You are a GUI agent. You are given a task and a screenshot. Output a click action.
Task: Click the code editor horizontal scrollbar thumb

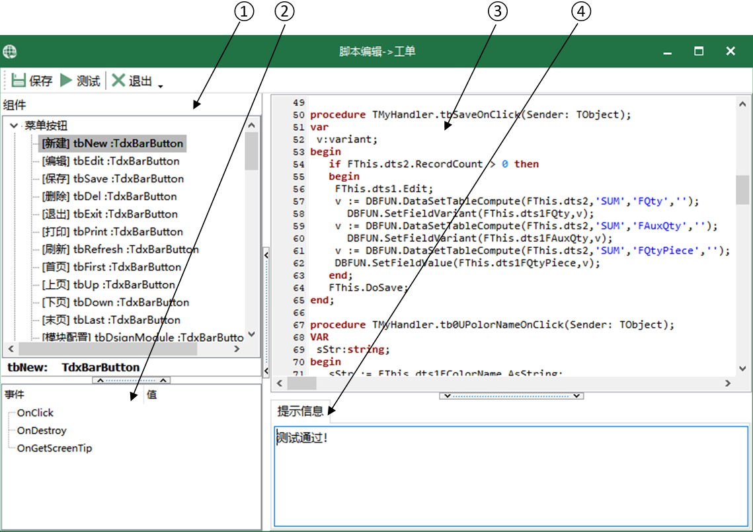coord(301,383)
